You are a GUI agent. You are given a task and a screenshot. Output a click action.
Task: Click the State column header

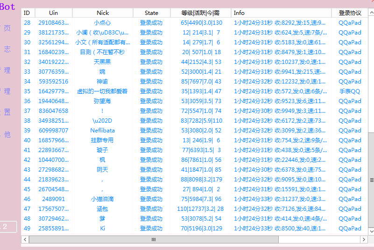pos(151,13)
